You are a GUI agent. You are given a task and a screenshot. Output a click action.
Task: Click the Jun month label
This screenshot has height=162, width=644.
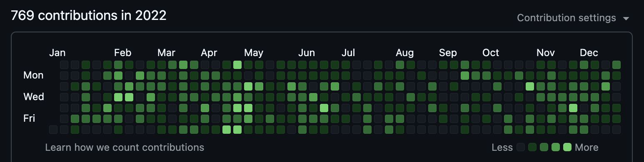(307, 53)
